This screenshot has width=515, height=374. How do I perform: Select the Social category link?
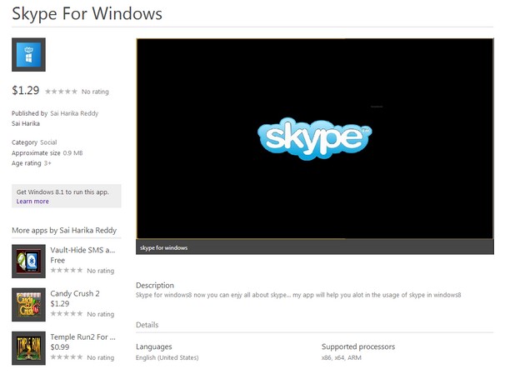click(48, 142)
